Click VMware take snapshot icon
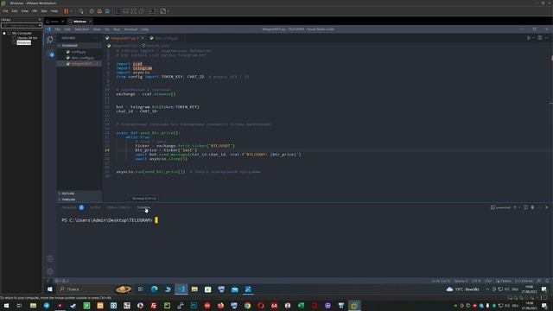 [92, 11]
